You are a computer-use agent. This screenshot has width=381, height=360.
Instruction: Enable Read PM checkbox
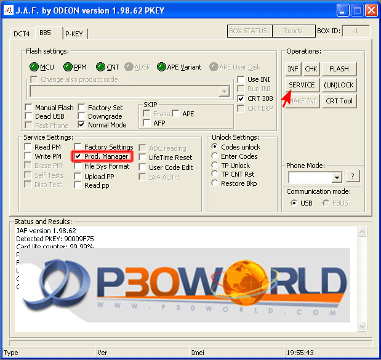(x=28, y=146)
